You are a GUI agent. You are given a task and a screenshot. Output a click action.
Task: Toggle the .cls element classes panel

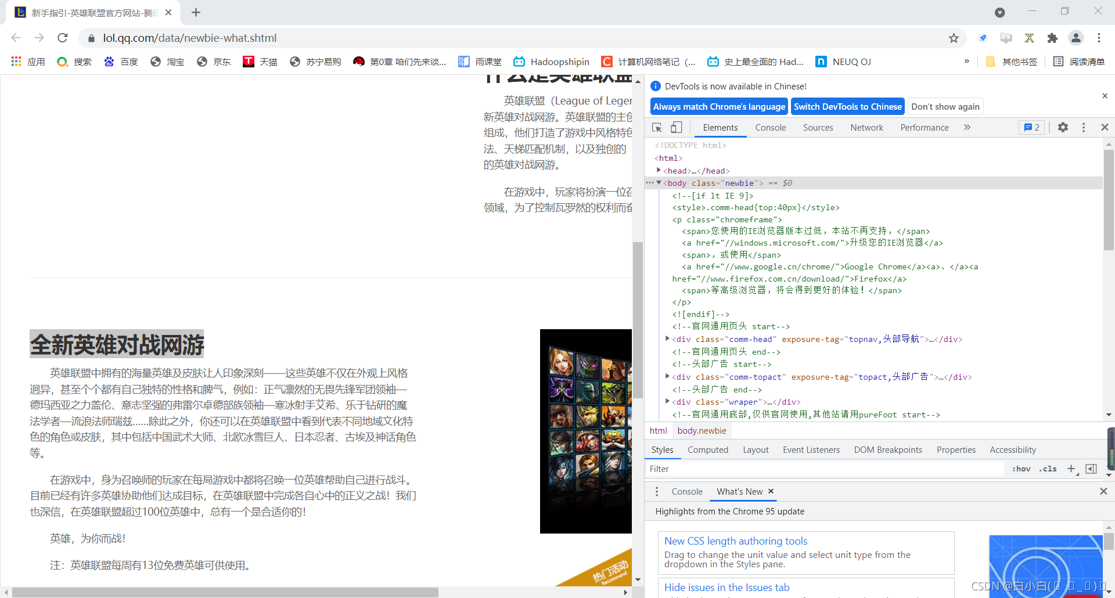point(1048,469)
